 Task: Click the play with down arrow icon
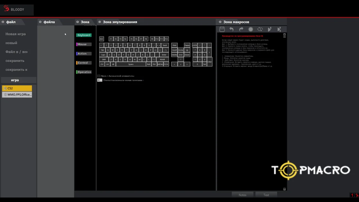[270, 29]
